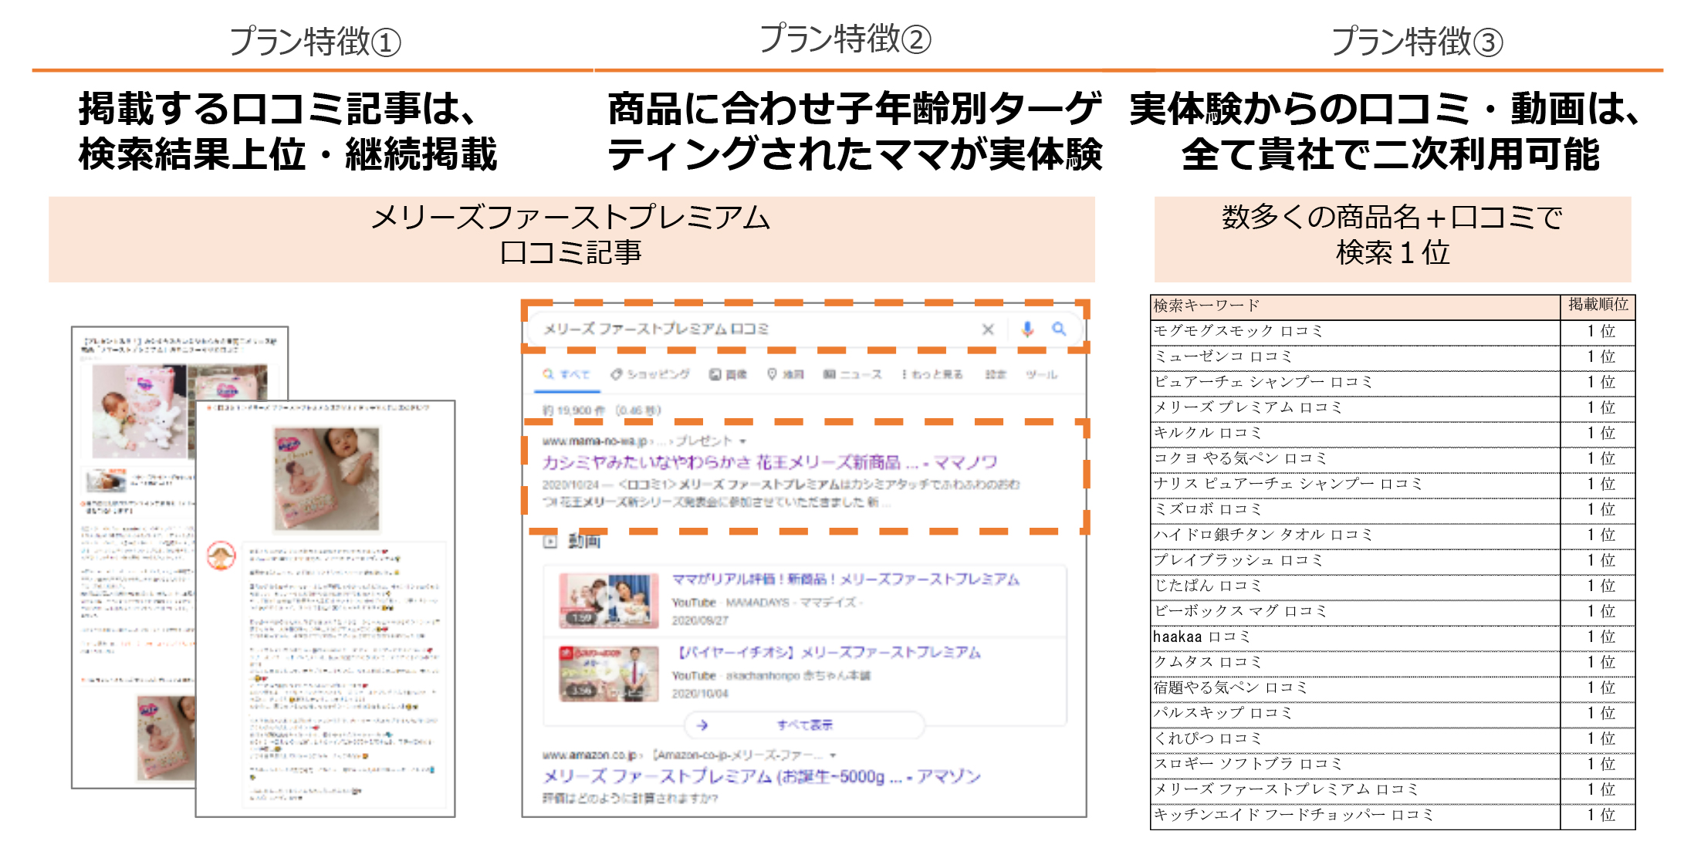Click the パルスキップ 口コミ keyword

1222,714
